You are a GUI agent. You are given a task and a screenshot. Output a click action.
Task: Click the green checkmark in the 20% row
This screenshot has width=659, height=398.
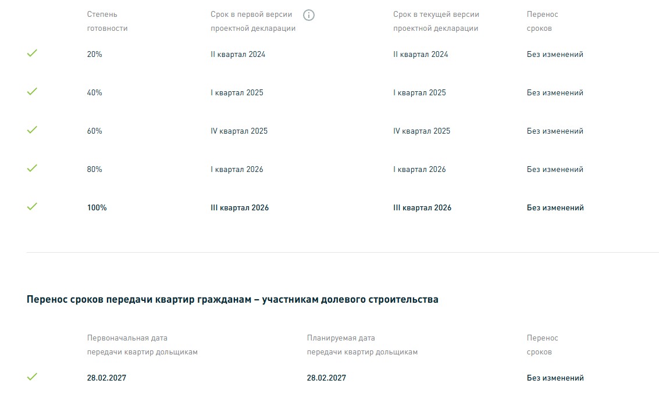(x=32, y=53)
